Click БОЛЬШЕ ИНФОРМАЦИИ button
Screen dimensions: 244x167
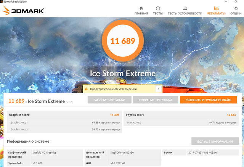(x=215, y=141)
